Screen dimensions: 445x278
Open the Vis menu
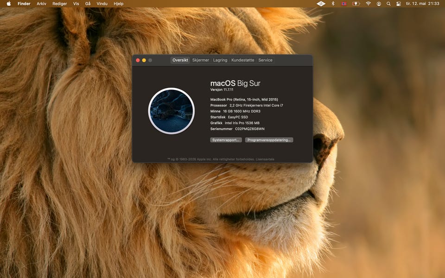[76, 4]
